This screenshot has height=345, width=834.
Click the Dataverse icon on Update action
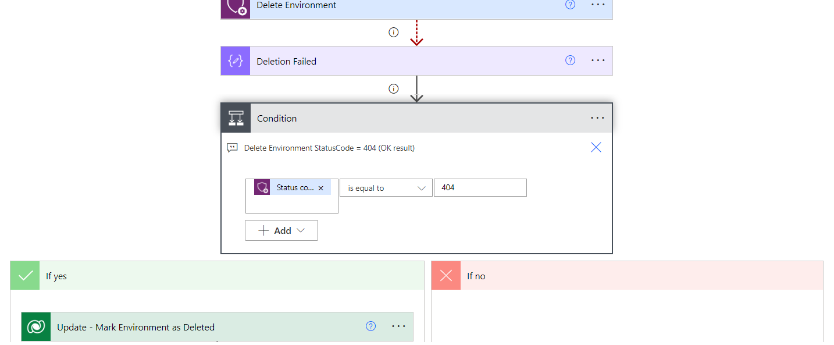pos(35,326)
